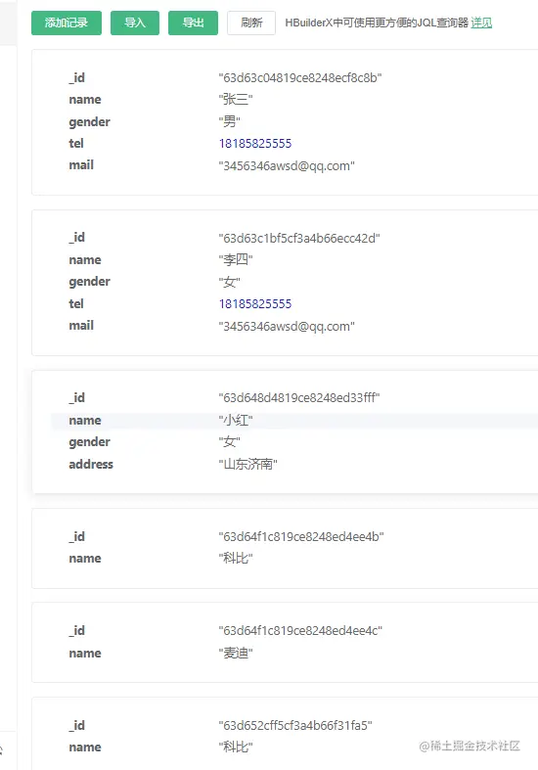
Task: Click the gender value 男
Action: (229, 121)
